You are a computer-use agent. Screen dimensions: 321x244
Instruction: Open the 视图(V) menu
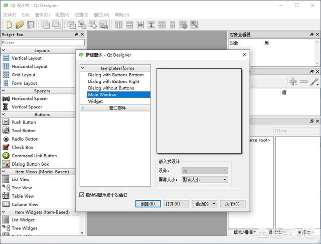coord(62,15)
